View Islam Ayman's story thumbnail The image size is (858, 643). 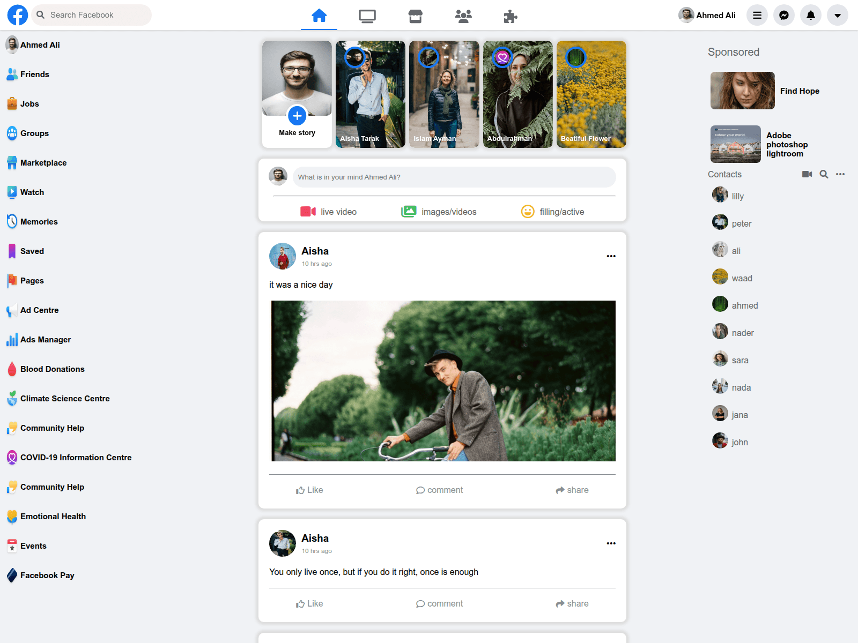(443, 94)
